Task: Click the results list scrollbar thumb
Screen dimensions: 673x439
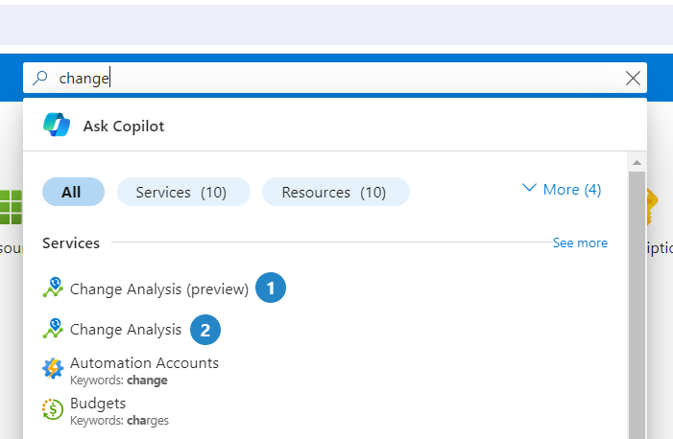Action: coord(637,305)
